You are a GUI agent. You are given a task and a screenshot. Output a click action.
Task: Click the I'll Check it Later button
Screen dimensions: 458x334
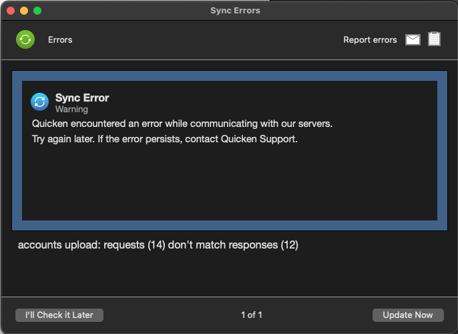pos(59,315)
